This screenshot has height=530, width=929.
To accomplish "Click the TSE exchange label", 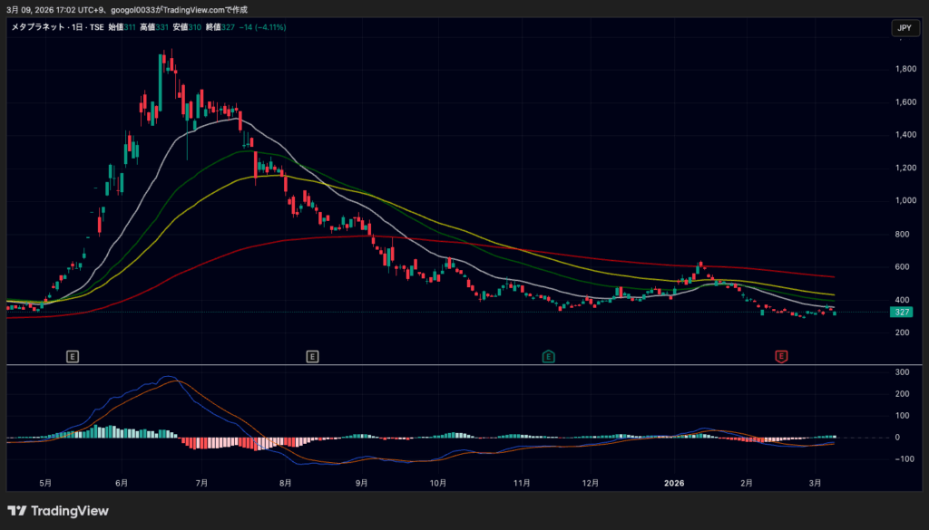I will 97,28.
